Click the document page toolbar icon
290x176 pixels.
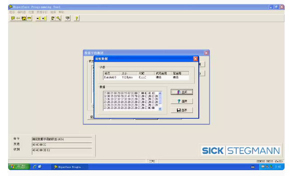click(53, 18)
